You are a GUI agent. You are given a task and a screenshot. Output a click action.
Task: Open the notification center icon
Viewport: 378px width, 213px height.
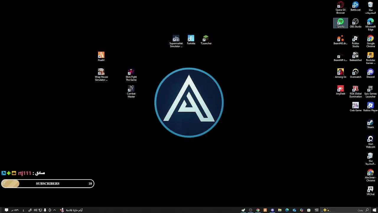[x=6, y=210]
